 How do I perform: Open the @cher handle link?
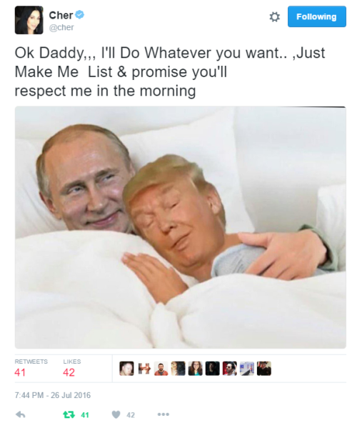[x=61, y=27]
